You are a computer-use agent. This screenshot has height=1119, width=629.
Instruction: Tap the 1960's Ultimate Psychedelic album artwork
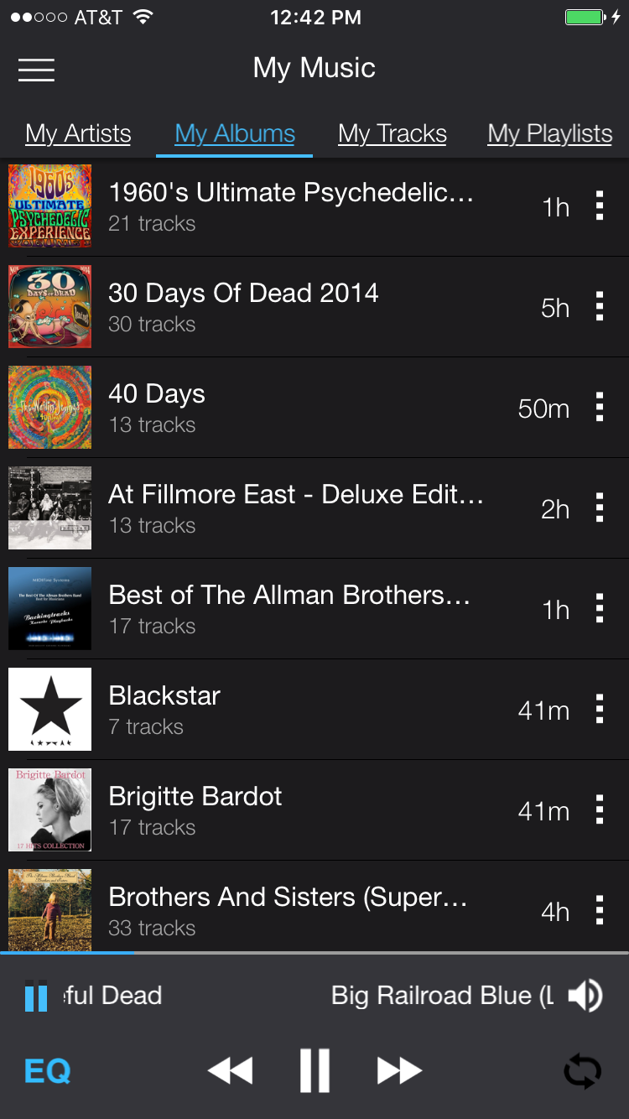(x=50, y=206)
